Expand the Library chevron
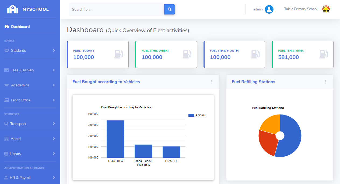The width and height of the screenshot is (340, 184). [54, 154]
